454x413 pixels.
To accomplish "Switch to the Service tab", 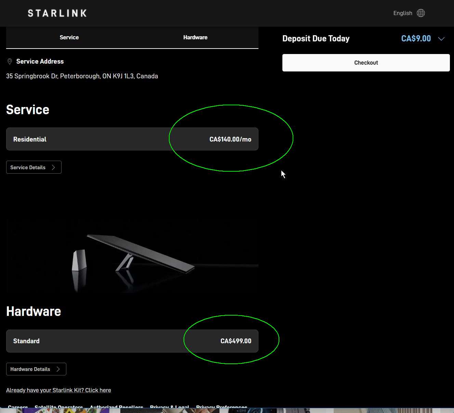I will click(69, 38).
